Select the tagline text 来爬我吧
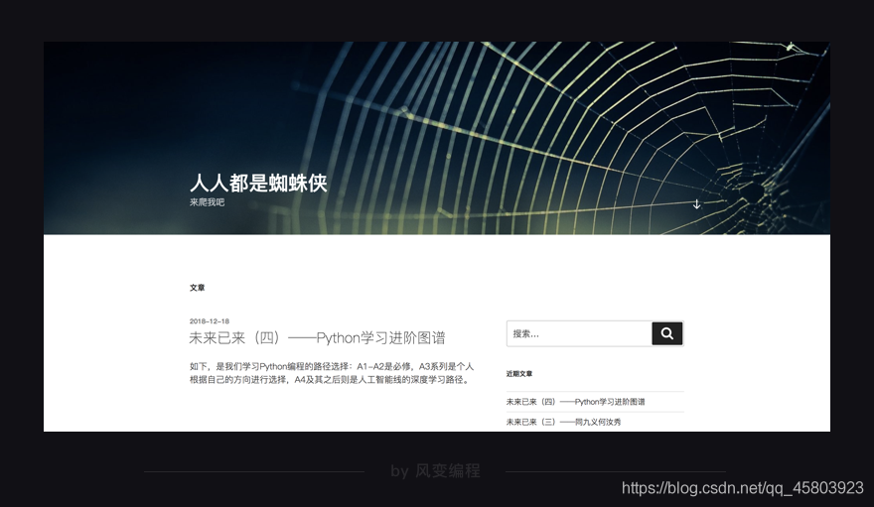Viewport: 874px width, 507px height. tap(207, 202)
